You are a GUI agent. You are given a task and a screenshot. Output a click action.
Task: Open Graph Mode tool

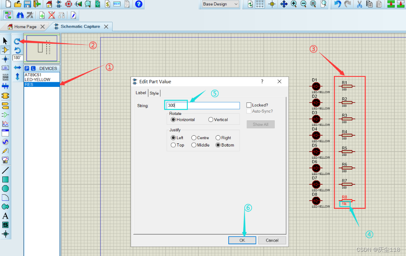(5, 124)
